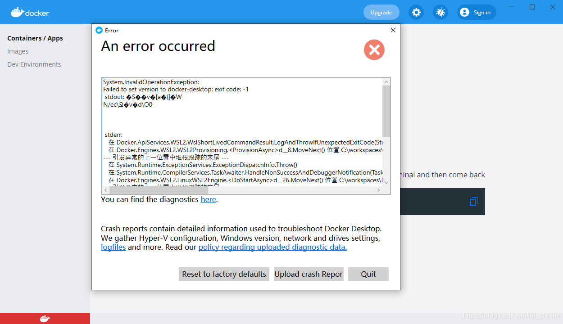Screen dimensions: 563x324
Task: Open Images section in sidebar
Action: click(18, 51)
